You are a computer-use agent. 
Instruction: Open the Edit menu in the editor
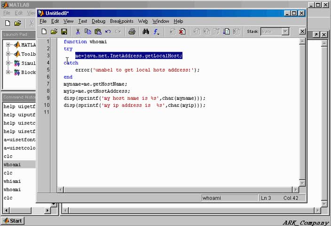point(55,21)
